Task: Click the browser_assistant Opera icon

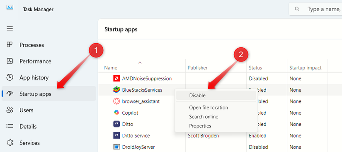Action: 116,101
